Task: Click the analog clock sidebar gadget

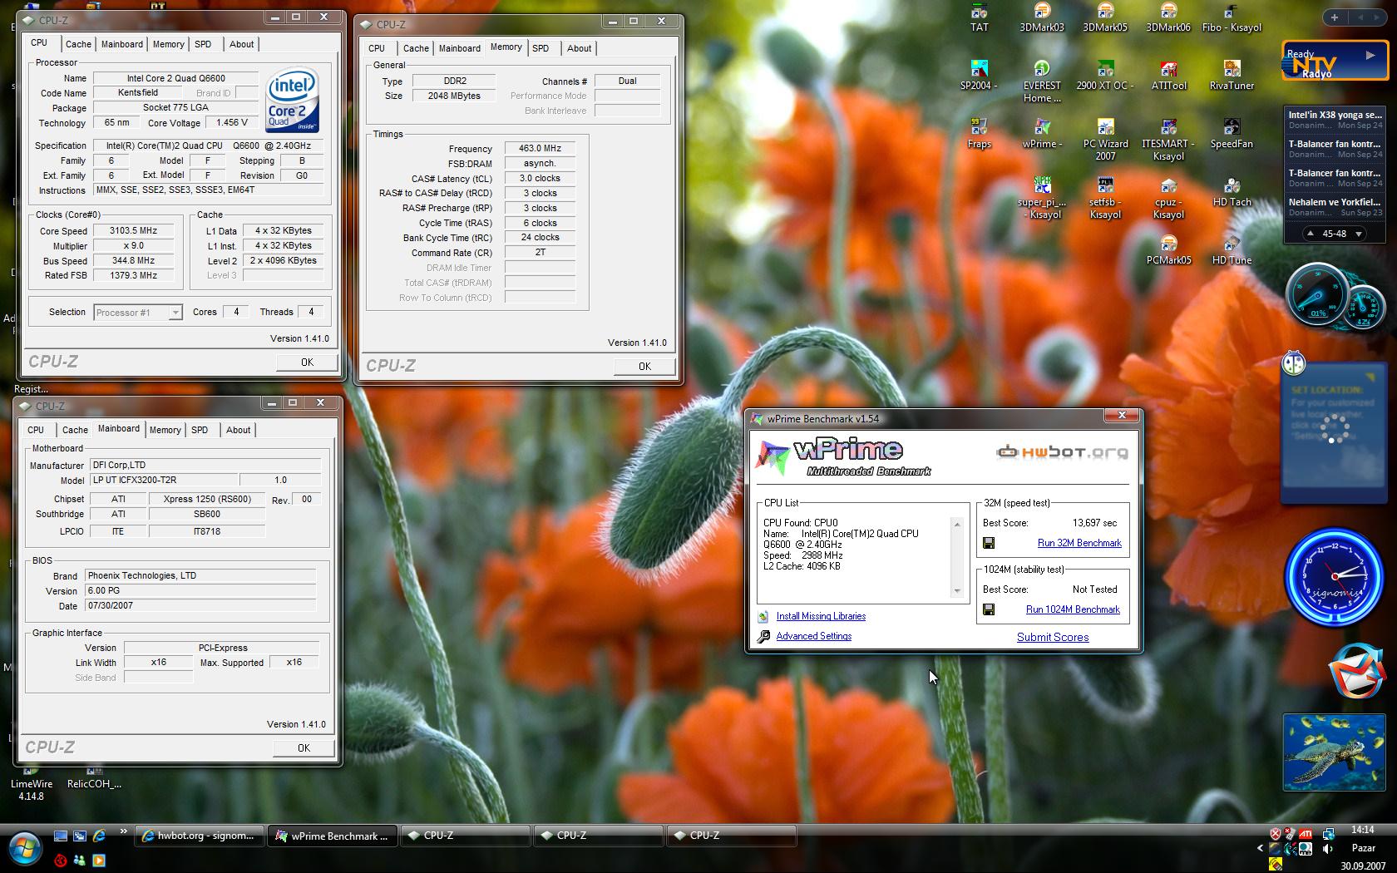Action: pos(1335,576)
